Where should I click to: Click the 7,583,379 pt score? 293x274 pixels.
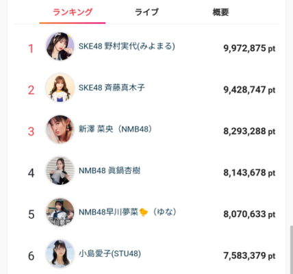coord(249,256)
